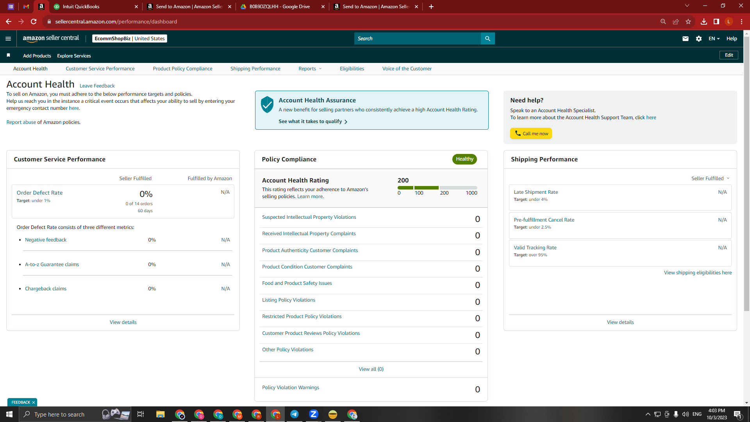Go to Shipping Performance tab
This screenshot has width=750, height=422.
[x=255, y=68]
